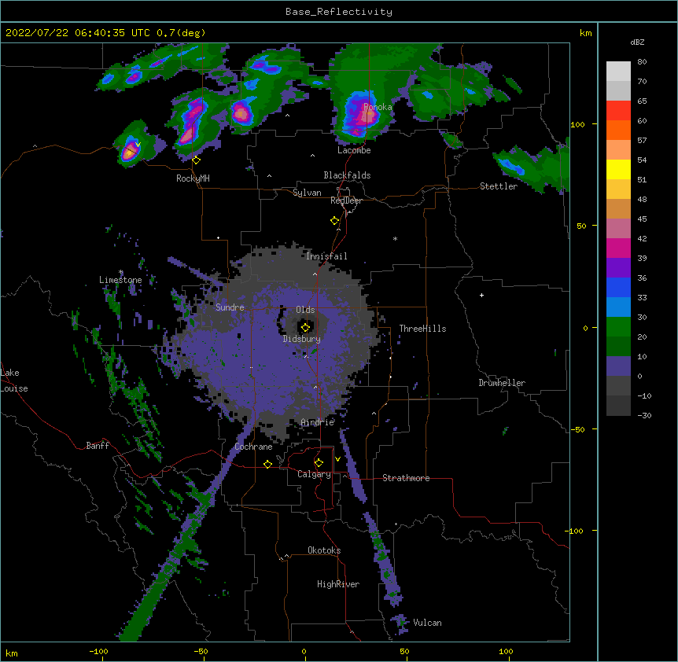
Task: Pick the bright blue 33-36 dBZ legend color
Action: pos(618,288)
